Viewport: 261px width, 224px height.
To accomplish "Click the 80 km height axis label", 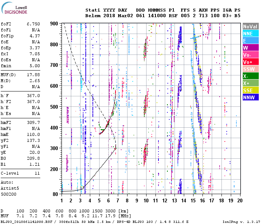I will pyautogui.click(x=55, y=194).
